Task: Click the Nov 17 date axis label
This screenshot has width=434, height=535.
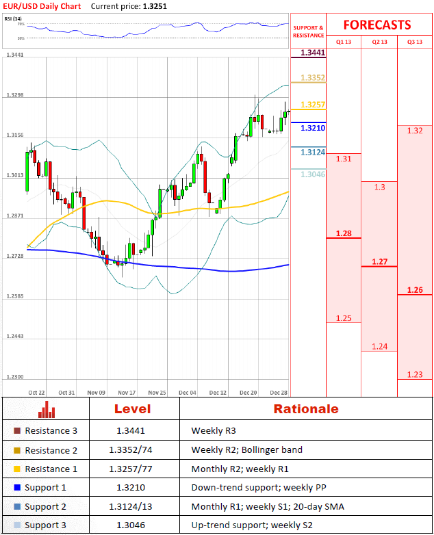Action: (x=127, y=393)
